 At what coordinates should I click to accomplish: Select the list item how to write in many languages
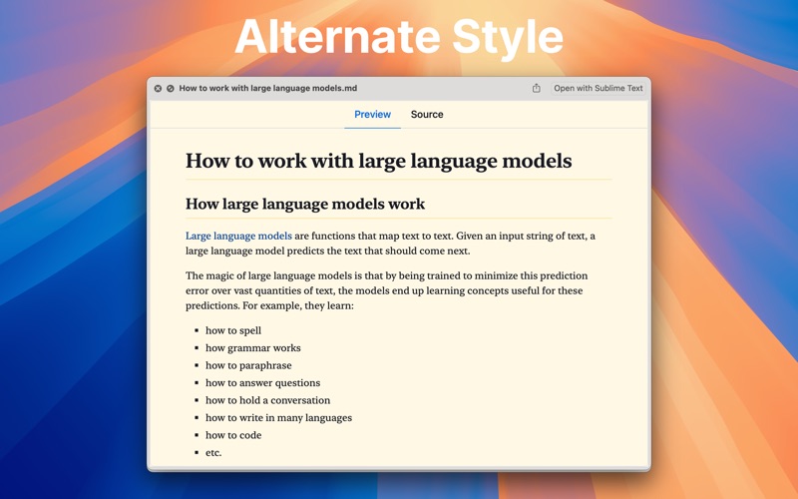pyautogui.click(x=278, y=417)
